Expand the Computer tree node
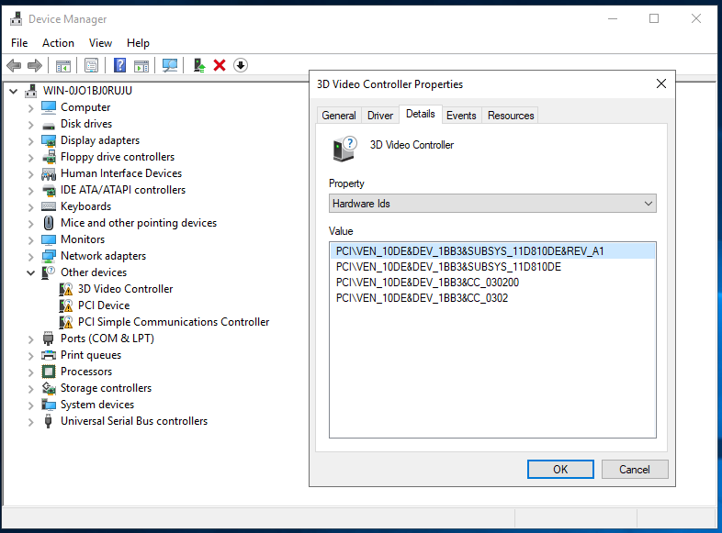Screen dimensions: 722x533 coord(31,108)
